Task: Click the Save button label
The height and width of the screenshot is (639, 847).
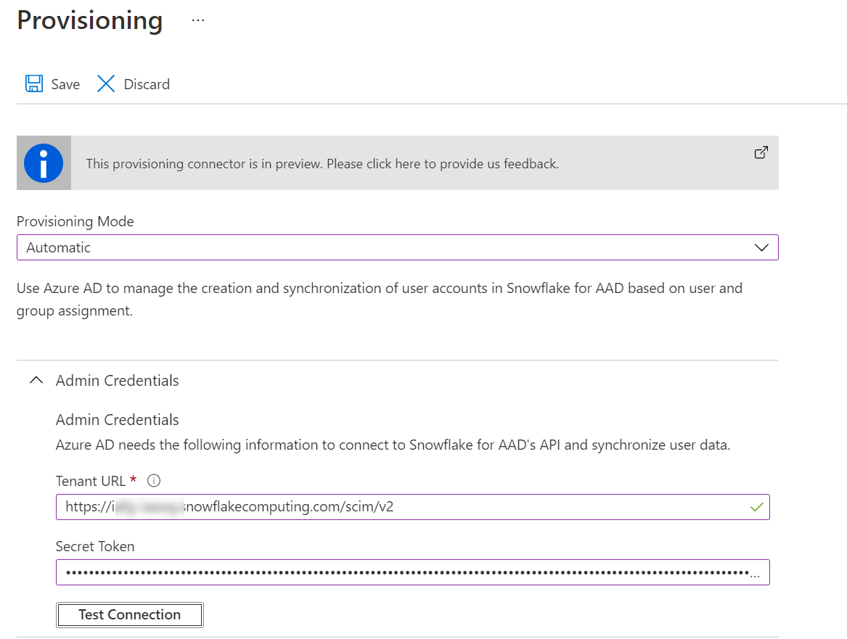Action: tap(65, 84)
